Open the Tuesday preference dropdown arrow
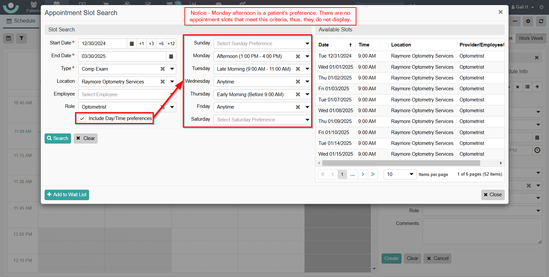The width and height of the screenshot is (549, 277). pyautogui.click(x=307, y=69)
